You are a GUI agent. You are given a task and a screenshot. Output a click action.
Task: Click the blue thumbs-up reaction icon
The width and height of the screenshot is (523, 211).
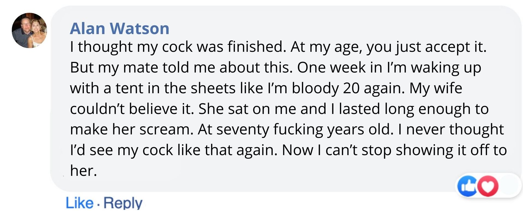[467, 186]
